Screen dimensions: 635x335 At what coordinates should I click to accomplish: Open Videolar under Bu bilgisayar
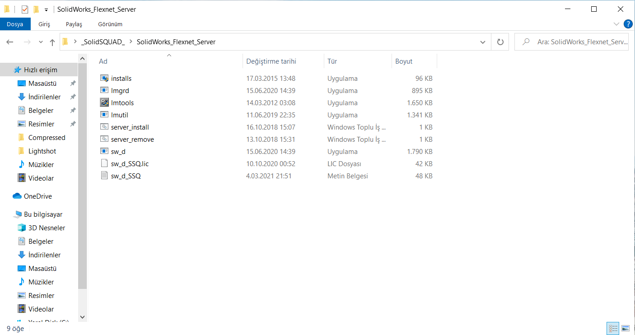(35, 309)
